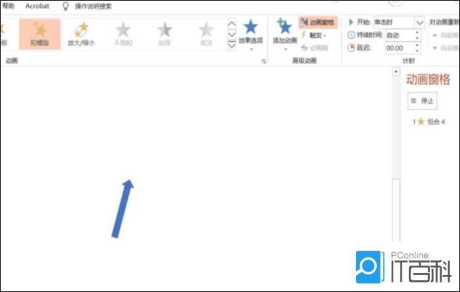Image resolution: width=460 pixels, height=292 pixels.
Task: Apply the 放大/缩小 grow/shrink animation
Action: pyautogui.click(x=81, y=34)
